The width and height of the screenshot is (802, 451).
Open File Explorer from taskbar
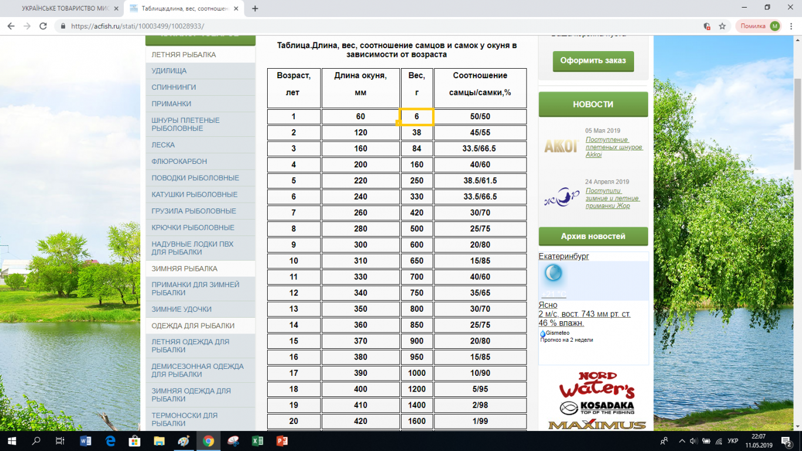(x=159, y=440)
